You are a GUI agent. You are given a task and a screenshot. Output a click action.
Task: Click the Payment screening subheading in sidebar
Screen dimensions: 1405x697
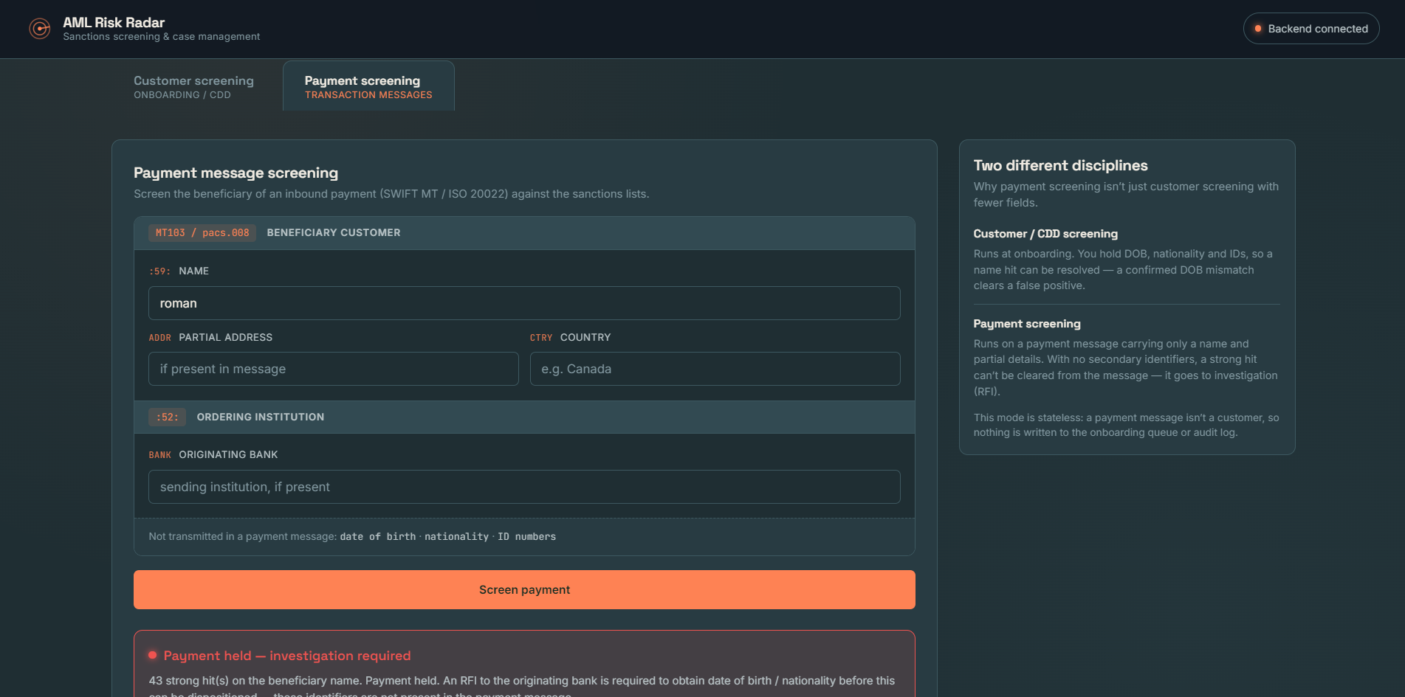tap(1027, 324)
